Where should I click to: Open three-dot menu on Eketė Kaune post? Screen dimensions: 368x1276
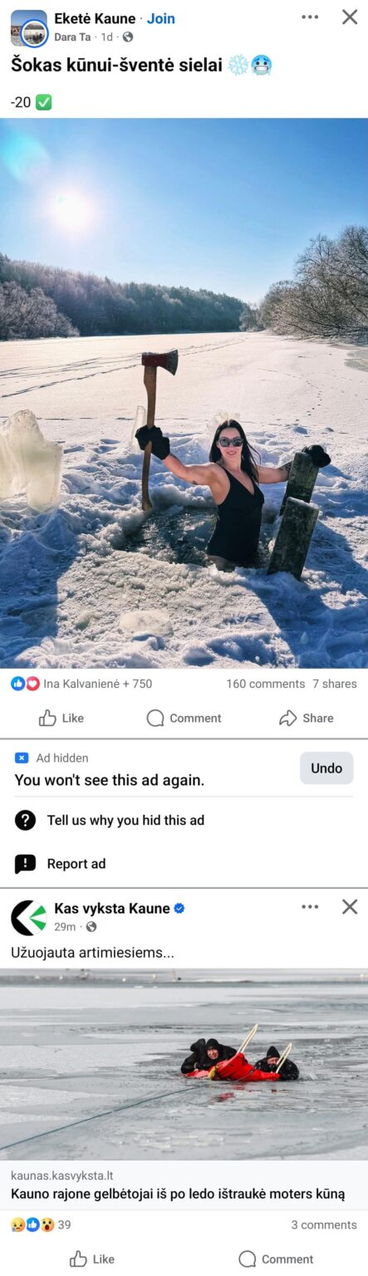310,17
